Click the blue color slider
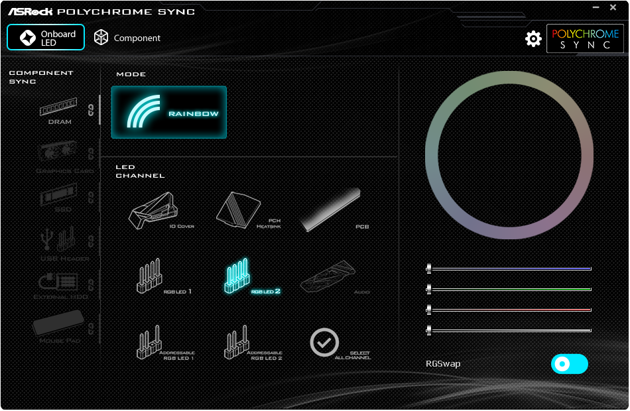The width and height of the screenshot is (630, 411). point(509,268)
